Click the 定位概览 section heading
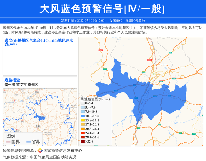 [12, 80]
